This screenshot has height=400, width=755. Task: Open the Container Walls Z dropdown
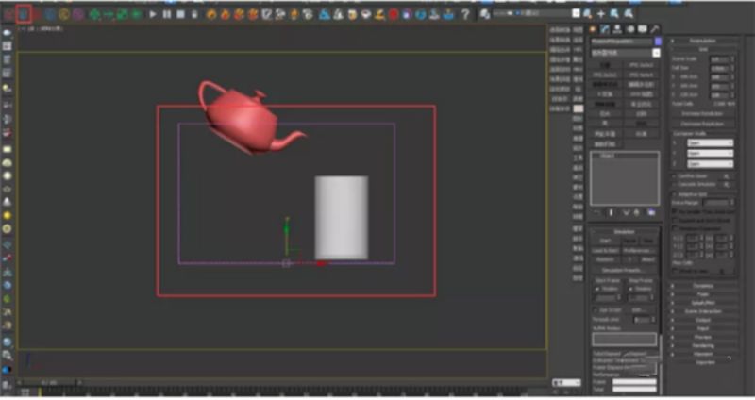[x=710, y=163]
